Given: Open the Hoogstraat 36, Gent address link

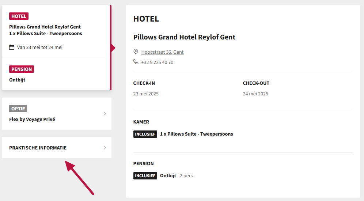Looking at the screenshot, I should tap(162, 52).
